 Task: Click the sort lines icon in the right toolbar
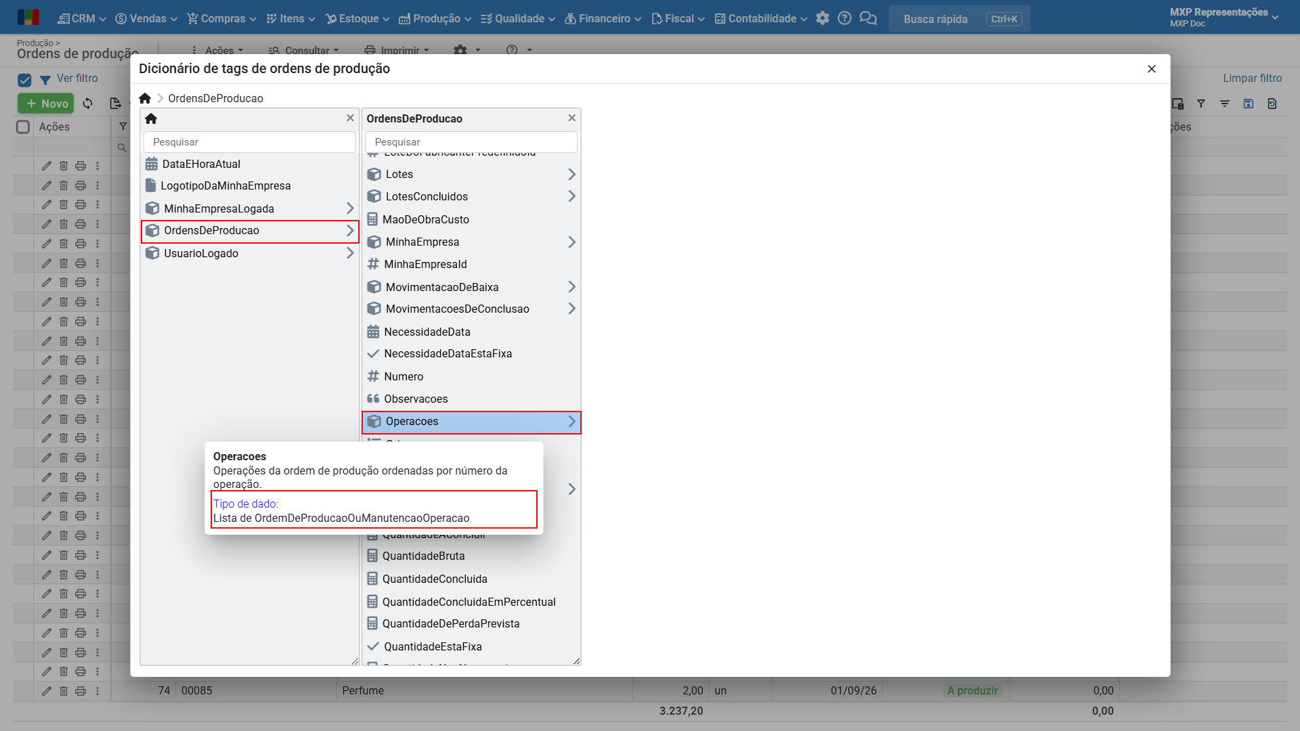coord(1225,104)
